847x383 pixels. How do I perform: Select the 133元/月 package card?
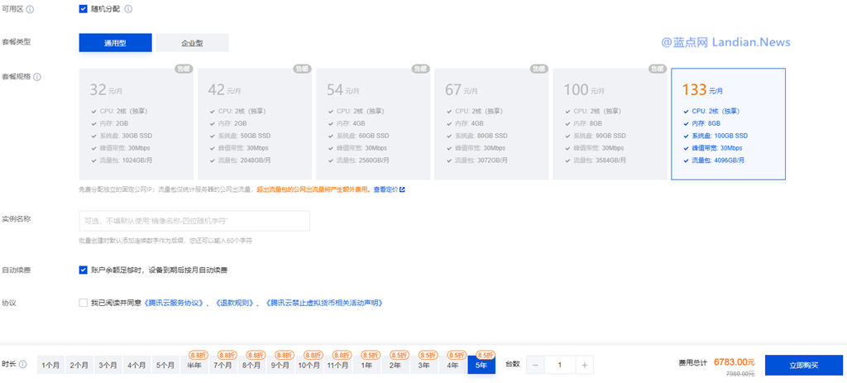pos(728,124)
